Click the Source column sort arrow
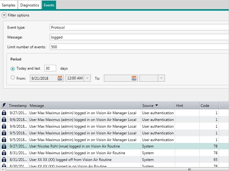229x171 pixels. [156, 105]
